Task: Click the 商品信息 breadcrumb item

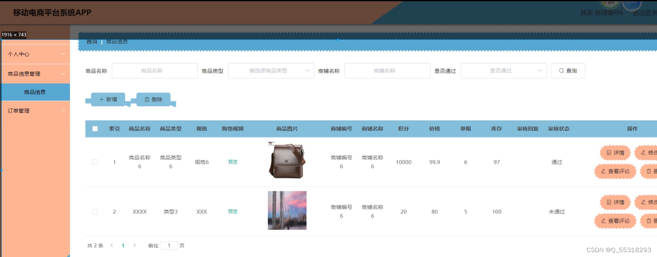Action: pos(117,41)
